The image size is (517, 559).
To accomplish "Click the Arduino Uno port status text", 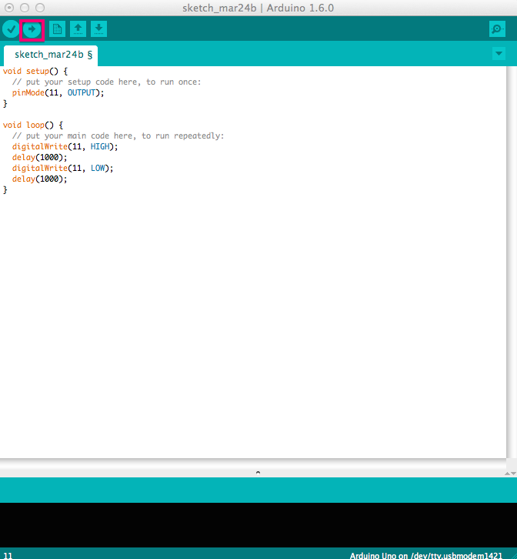I will pyautogui.click(x=425, y=555).
